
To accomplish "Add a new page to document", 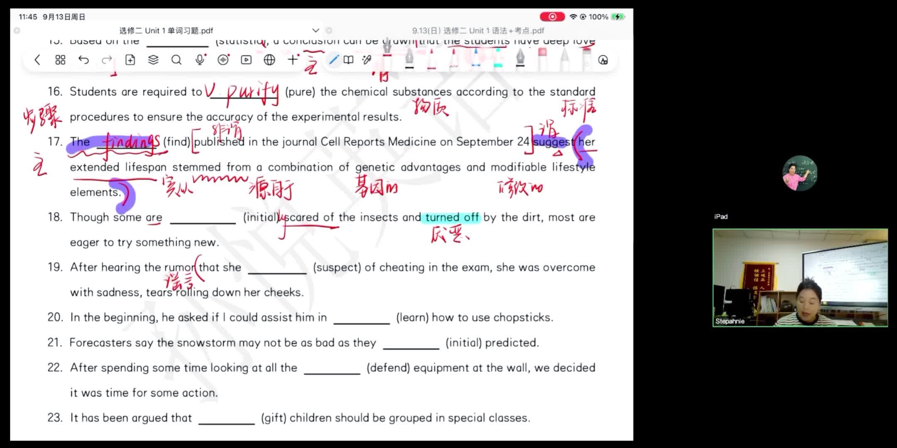I will coord(130,60).
